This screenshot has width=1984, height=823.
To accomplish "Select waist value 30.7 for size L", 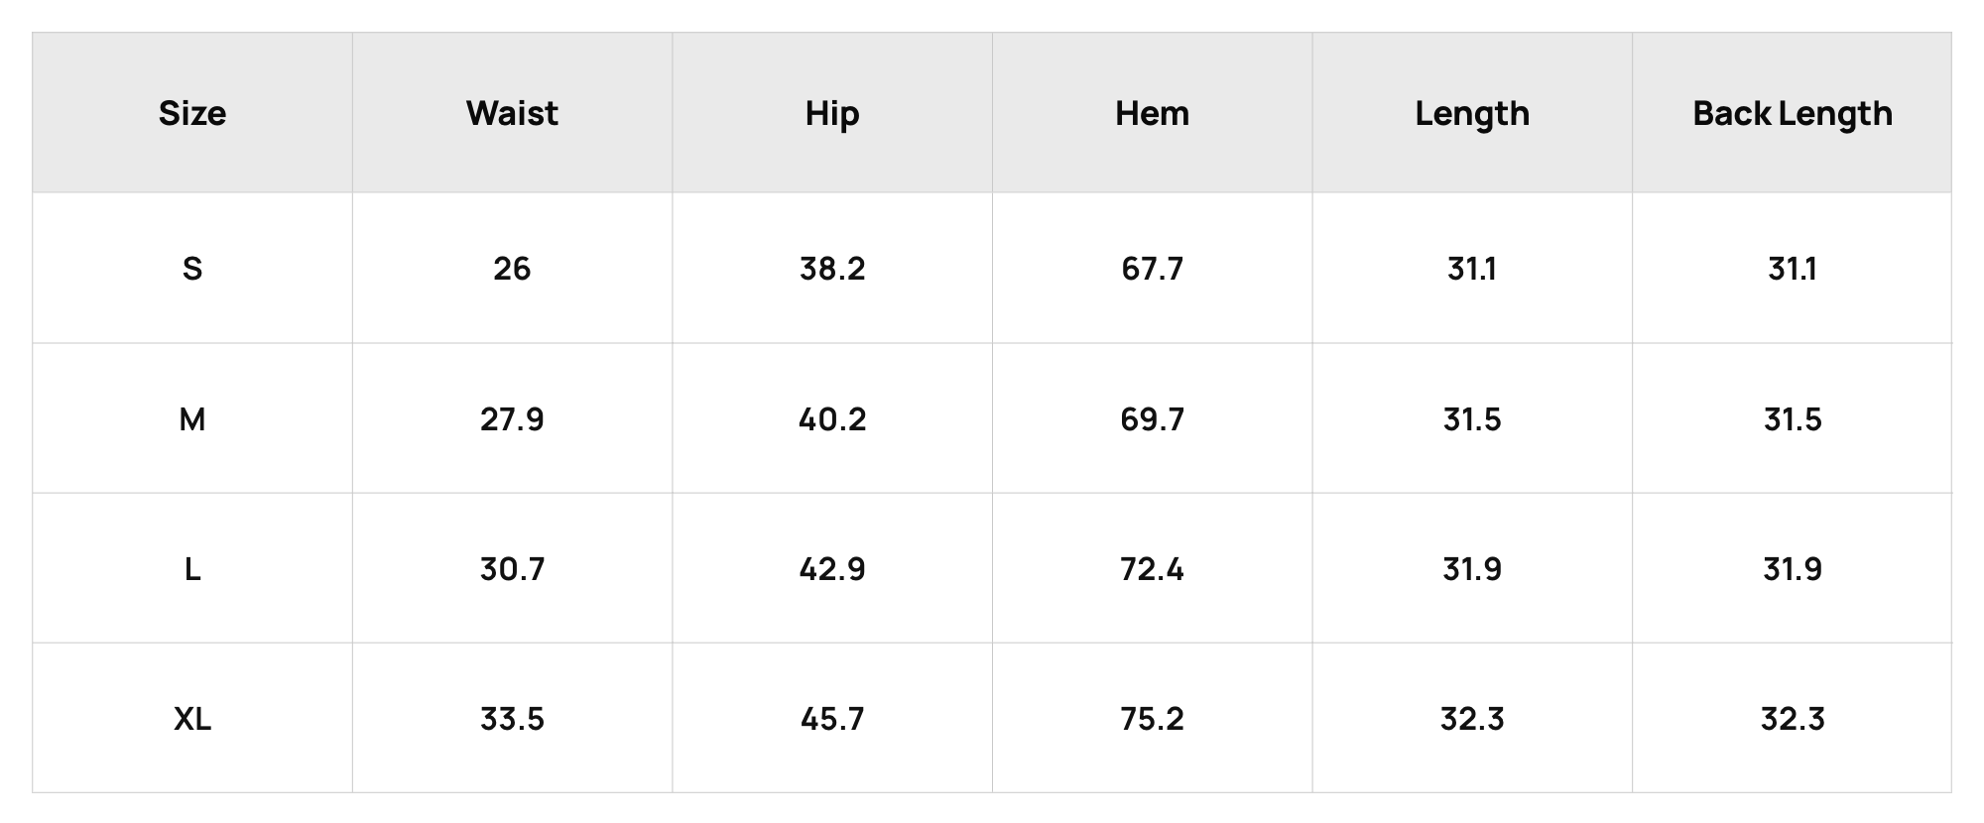I will [x=512, y=569].
